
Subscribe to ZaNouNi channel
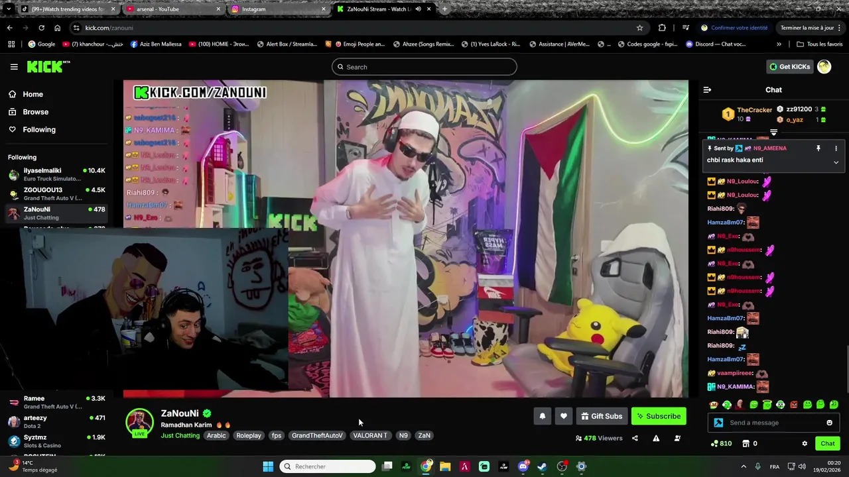coord(659,416)
